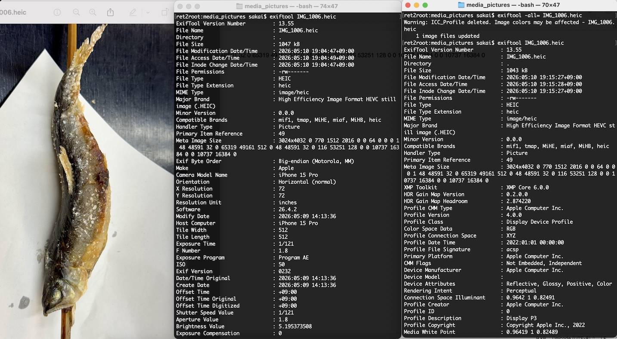Click Profile Description value 'Display P3'
This screenshot has height=339, width=617.
(521, 318)
